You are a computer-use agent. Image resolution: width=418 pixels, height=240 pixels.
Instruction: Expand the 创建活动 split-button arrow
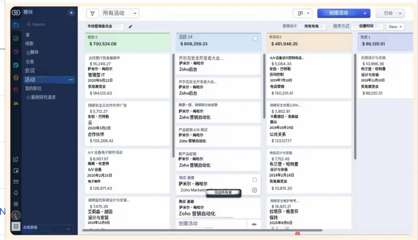[365, 13]
